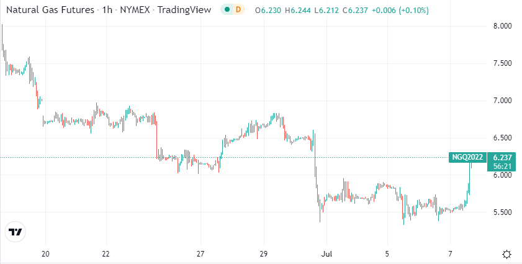This screenshot has height=264, width=522.
Task: Click the 6.237 current price tag
Action: tap(502, 157)
